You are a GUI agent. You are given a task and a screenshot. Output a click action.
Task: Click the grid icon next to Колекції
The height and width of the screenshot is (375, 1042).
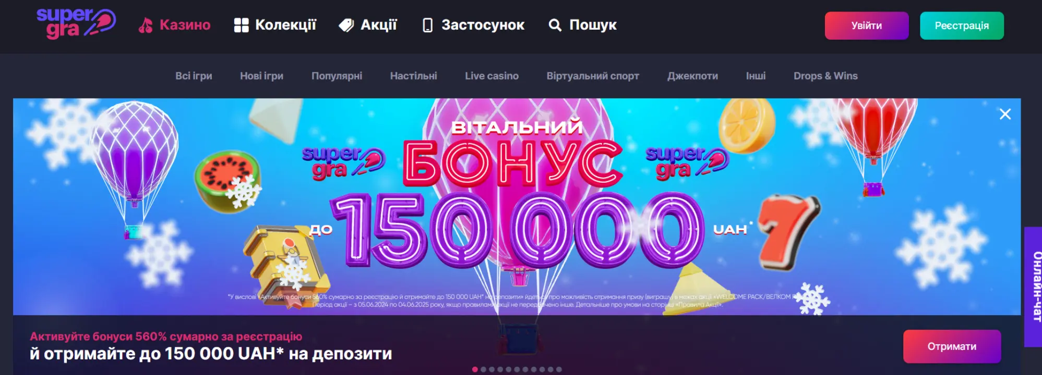(241, 25)
